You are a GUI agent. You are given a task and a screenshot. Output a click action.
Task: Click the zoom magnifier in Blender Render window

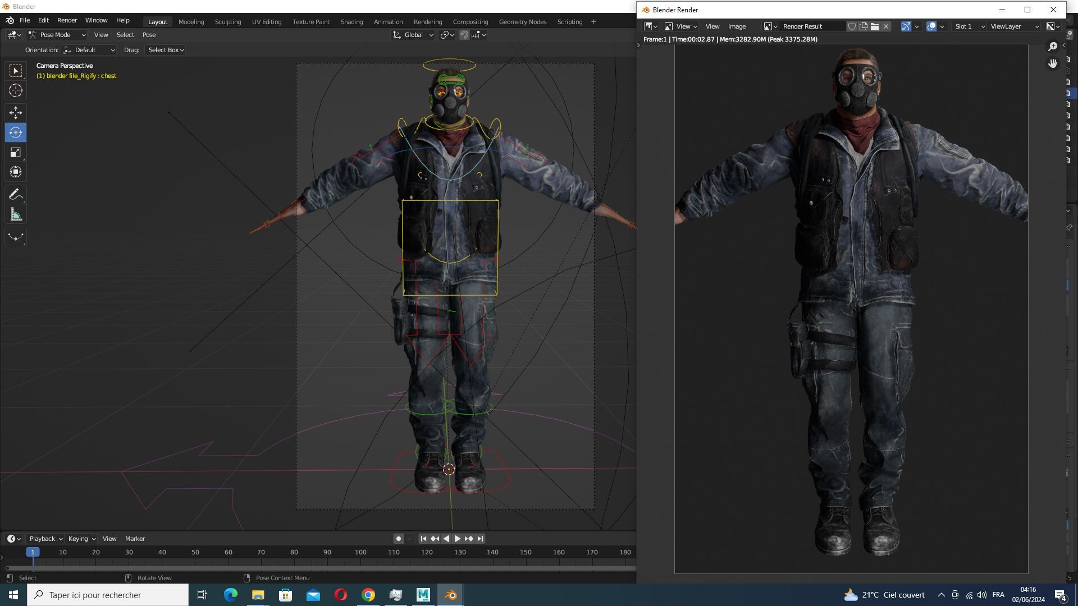click(x=1053, y=47)
